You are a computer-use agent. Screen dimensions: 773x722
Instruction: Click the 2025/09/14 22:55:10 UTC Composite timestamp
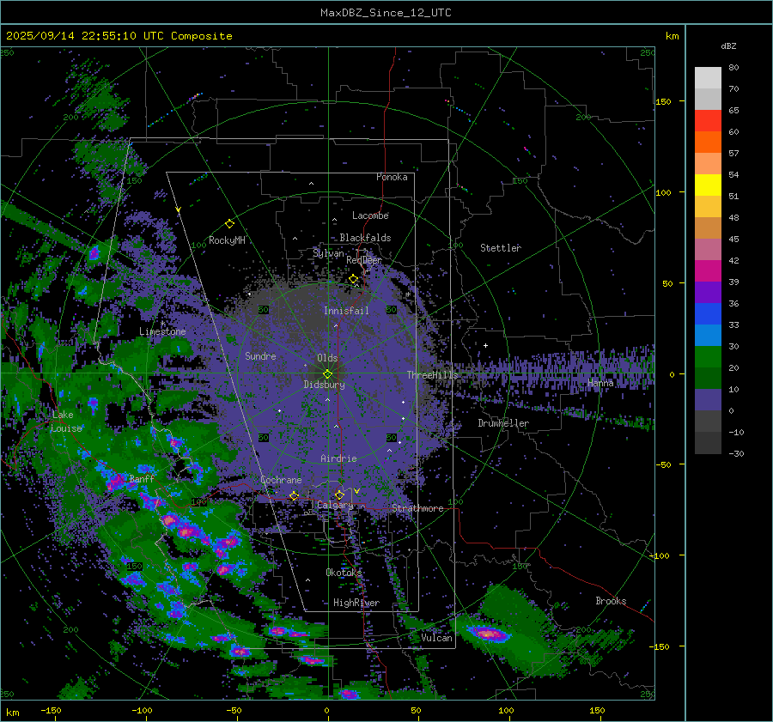(x=119, y=36)
